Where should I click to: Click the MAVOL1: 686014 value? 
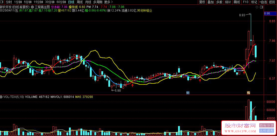pos(62,97)
